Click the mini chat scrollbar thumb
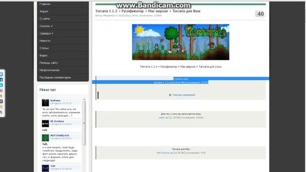Viewport: 306px width, 172px height. 84,123
